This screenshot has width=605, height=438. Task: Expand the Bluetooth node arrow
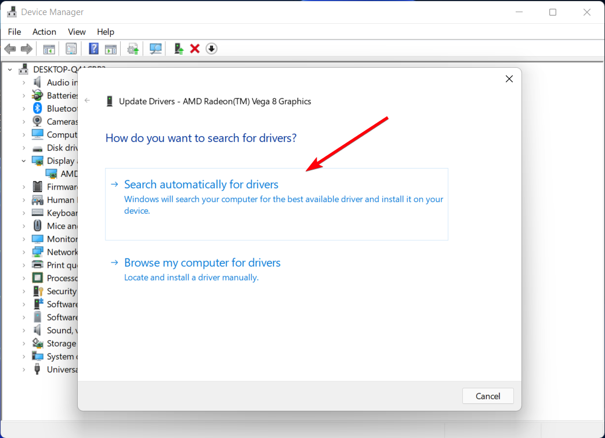pyautogui.click(x=24, y=109)
